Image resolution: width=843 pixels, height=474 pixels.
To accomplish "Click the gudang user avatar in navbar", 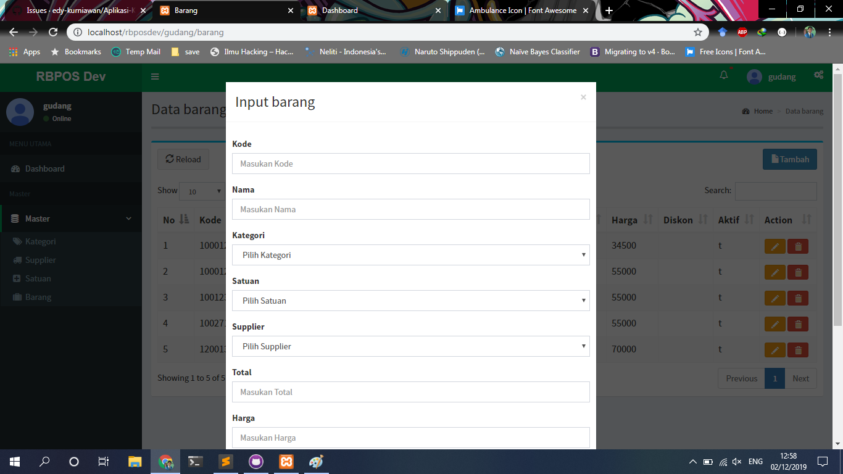I will tap(754, 75).
